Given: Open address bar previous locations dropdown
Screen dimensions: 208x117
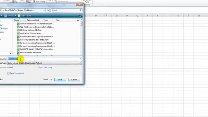Looking at the screenshot, I should [44, 10].
